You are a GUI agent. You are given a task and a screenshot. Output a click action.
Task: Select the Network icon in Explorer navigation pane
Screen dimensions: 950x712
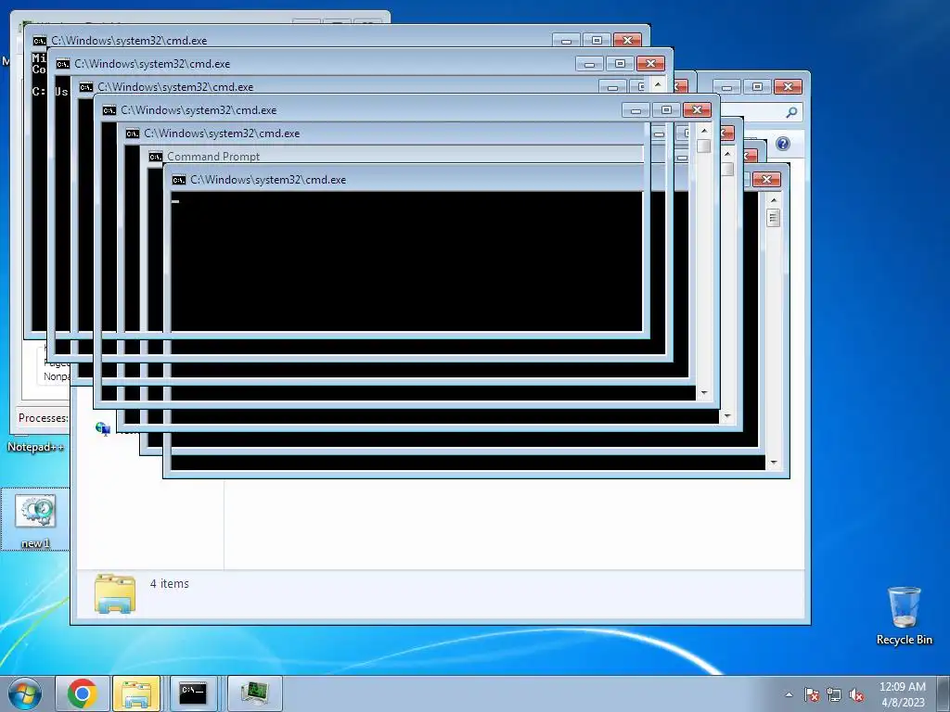tap(102, 428)
